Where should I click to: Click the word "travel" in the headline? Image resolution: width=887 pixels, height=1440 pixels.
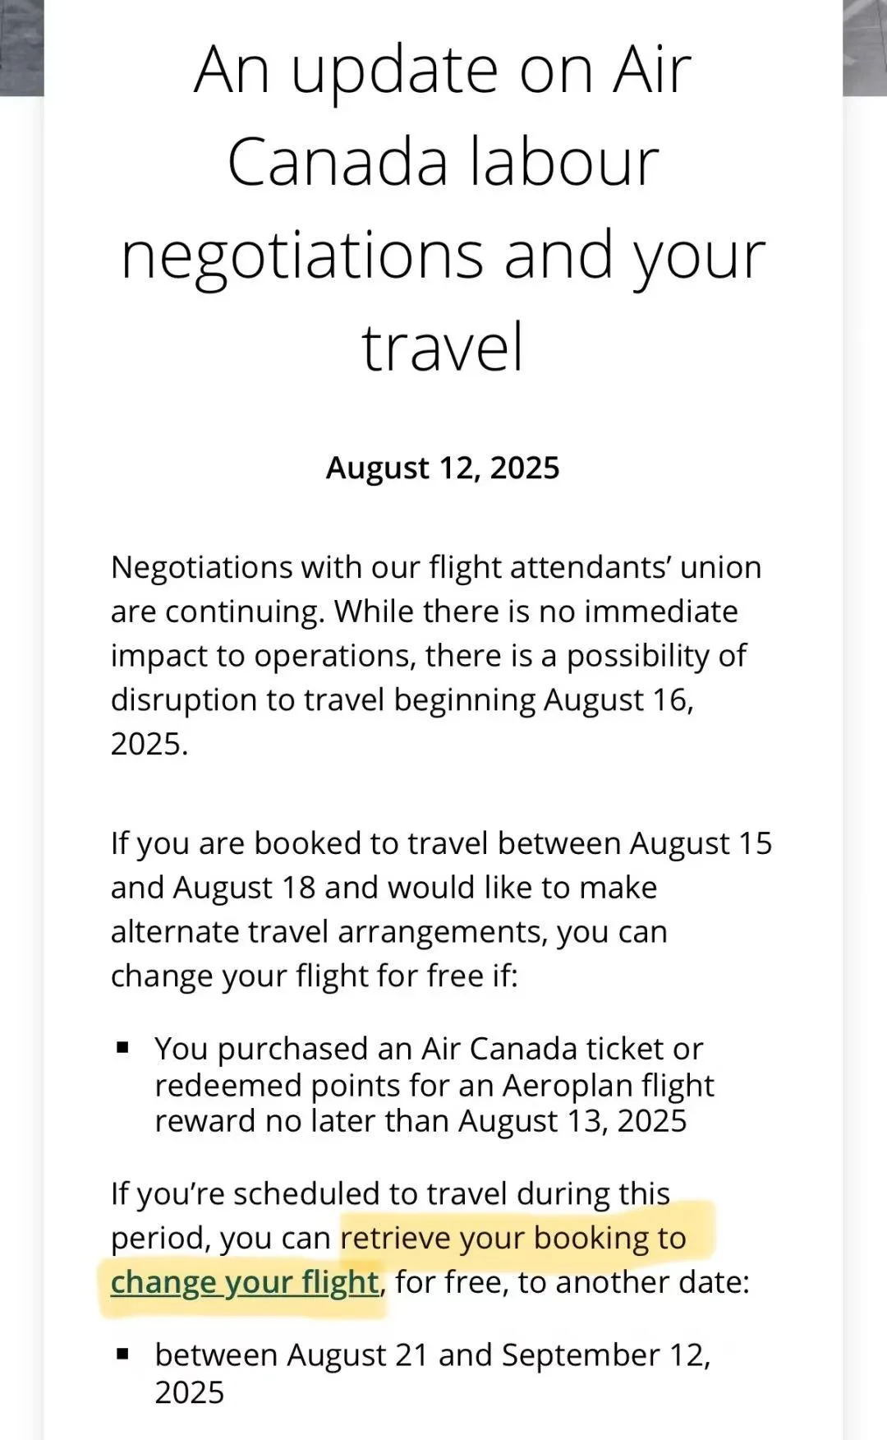(x=442, y=348)
